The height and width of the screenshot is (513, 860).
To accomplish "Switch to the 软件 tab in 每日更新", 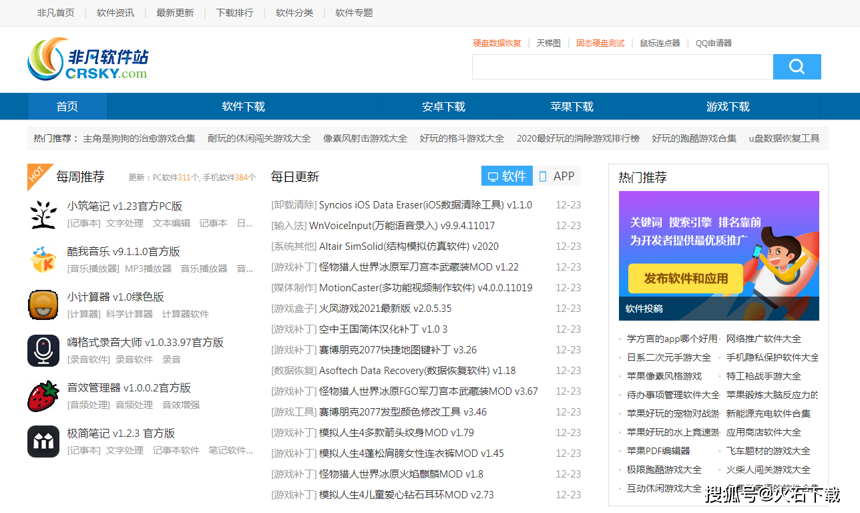I will pos(507,176).
